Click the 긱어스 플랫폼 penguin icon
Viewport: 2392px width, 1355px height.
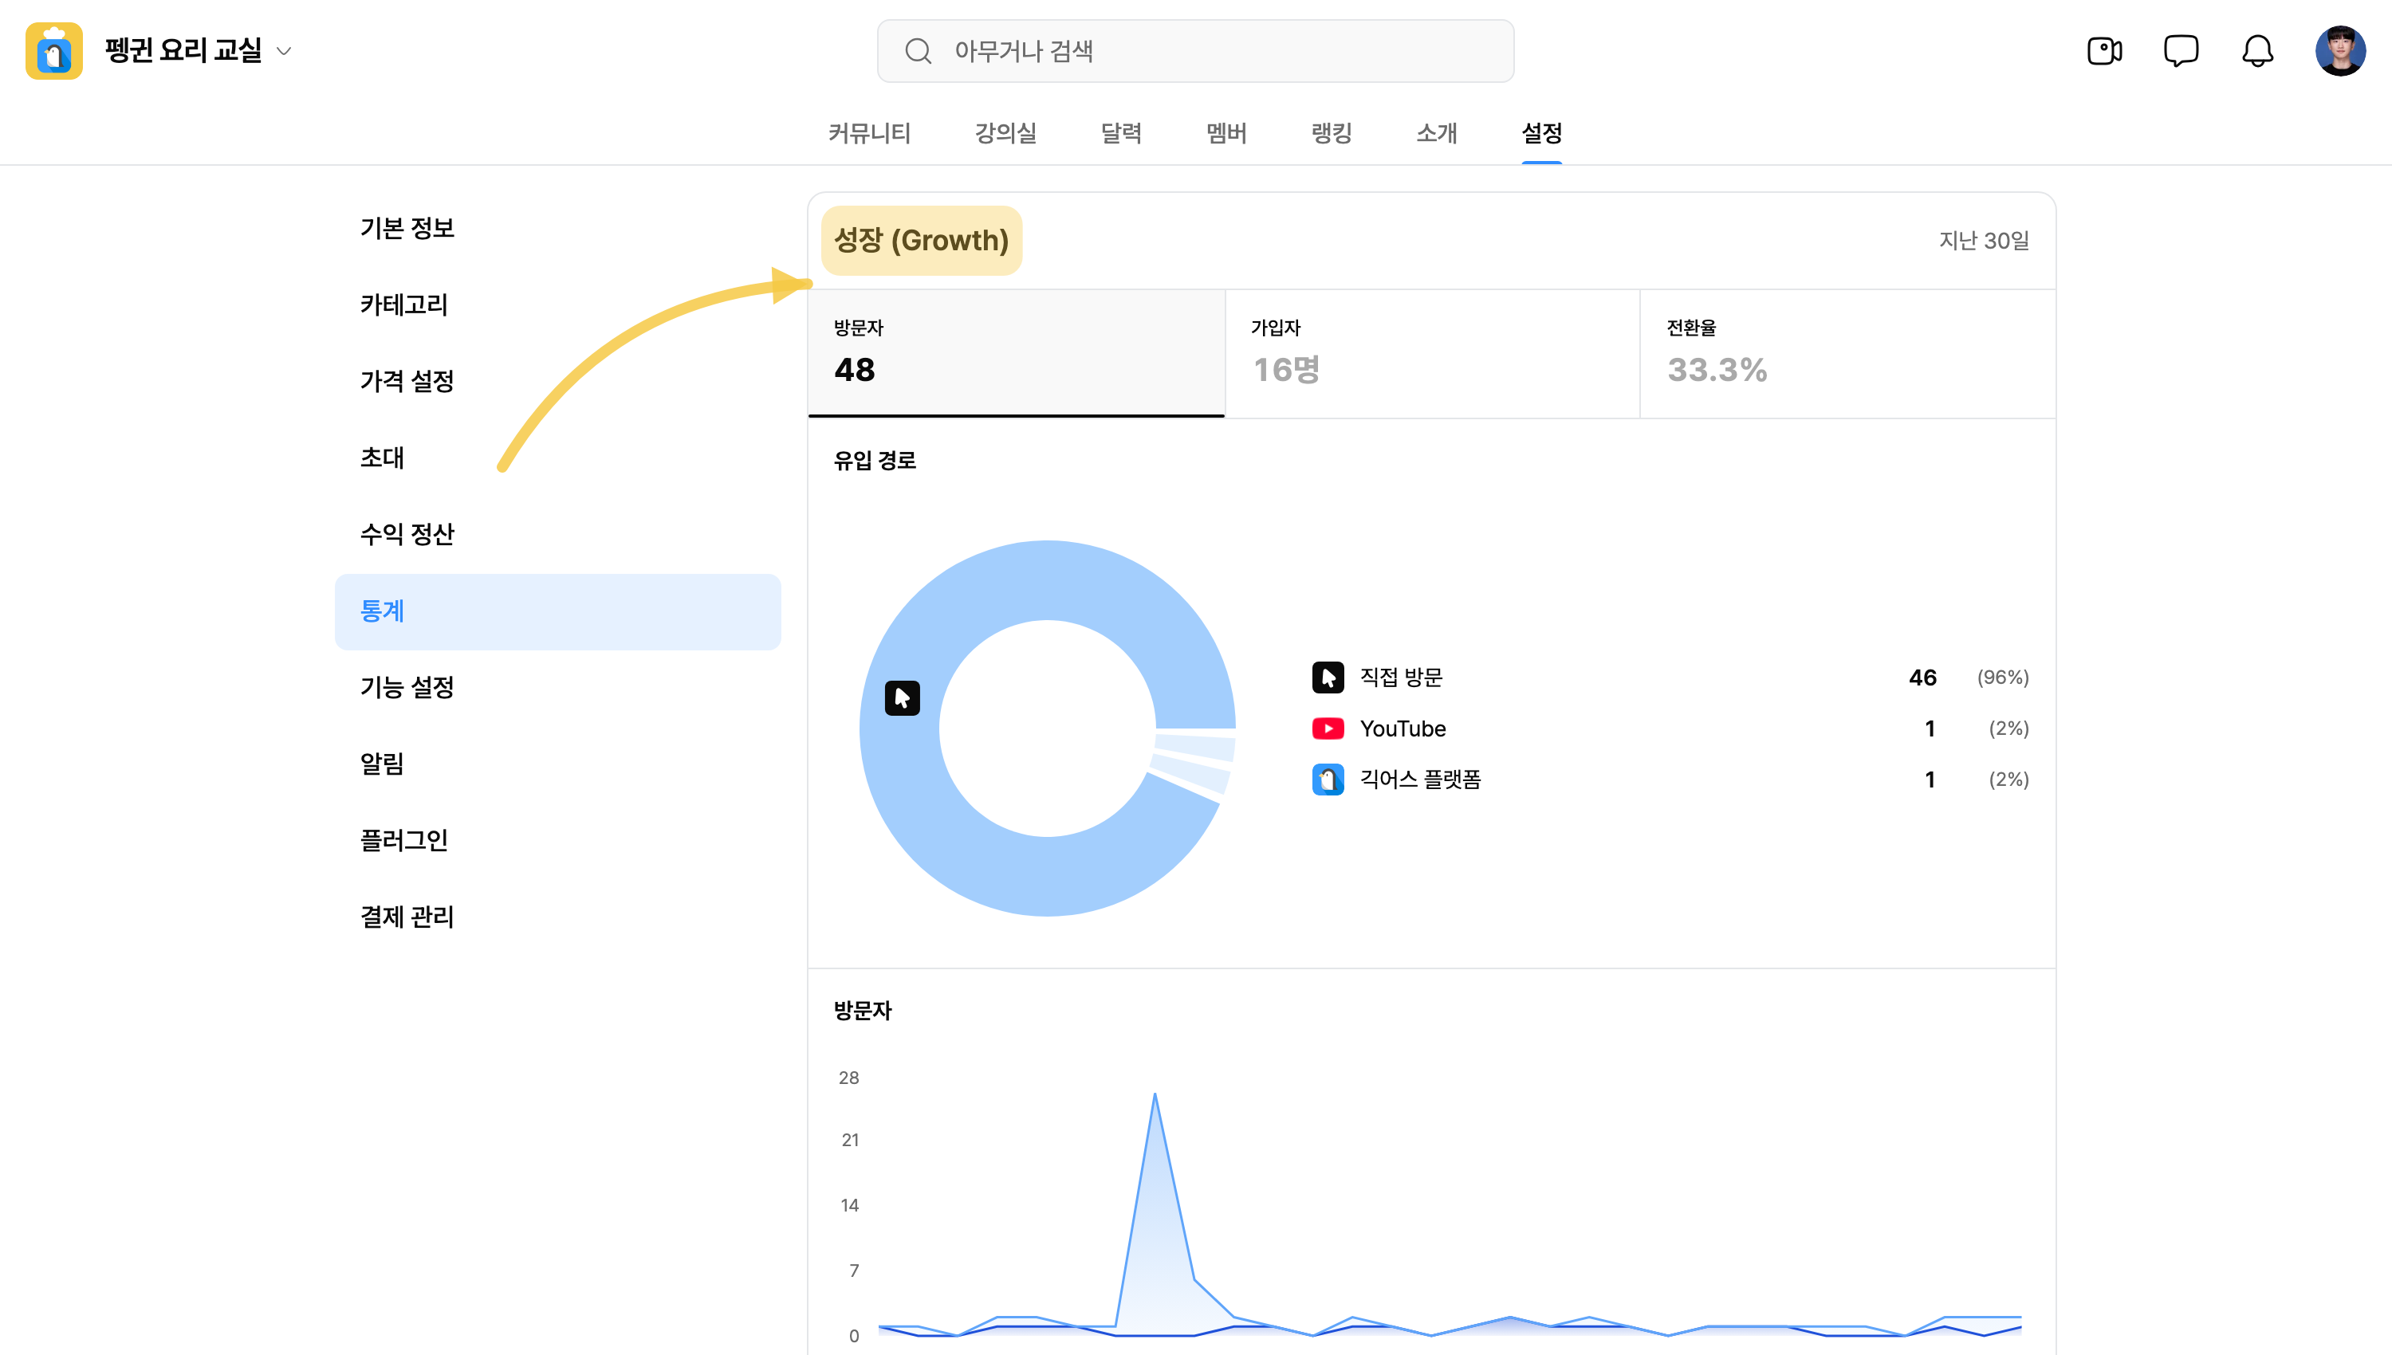tap(1328, 780)
